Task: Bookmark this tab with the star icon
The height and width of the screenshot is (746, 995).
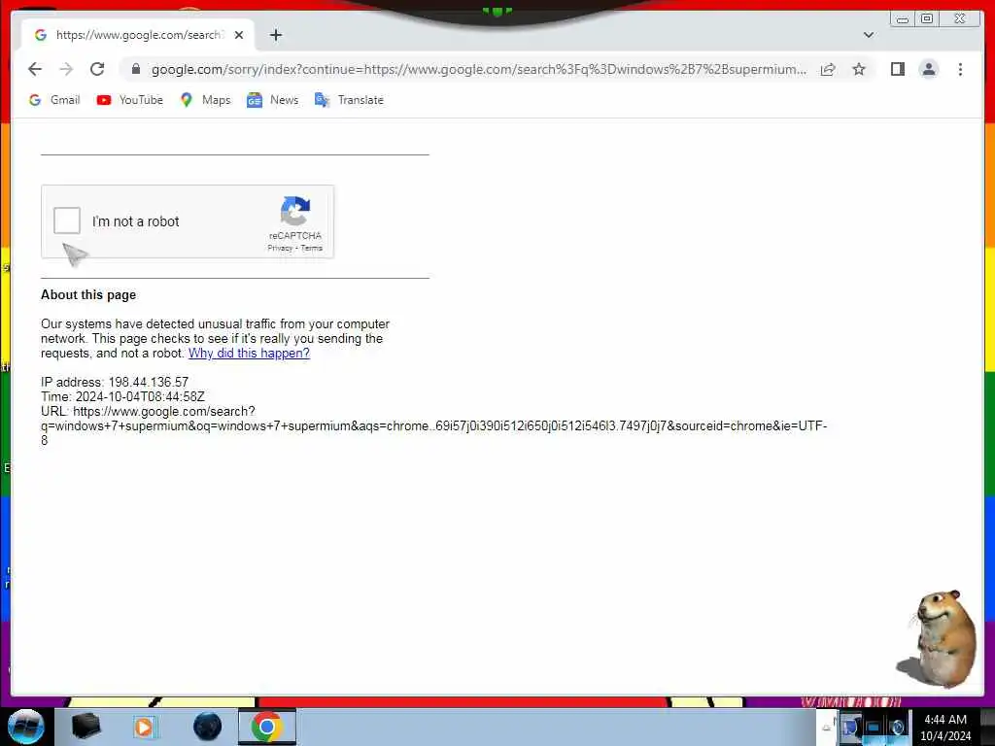Action: 859,69
